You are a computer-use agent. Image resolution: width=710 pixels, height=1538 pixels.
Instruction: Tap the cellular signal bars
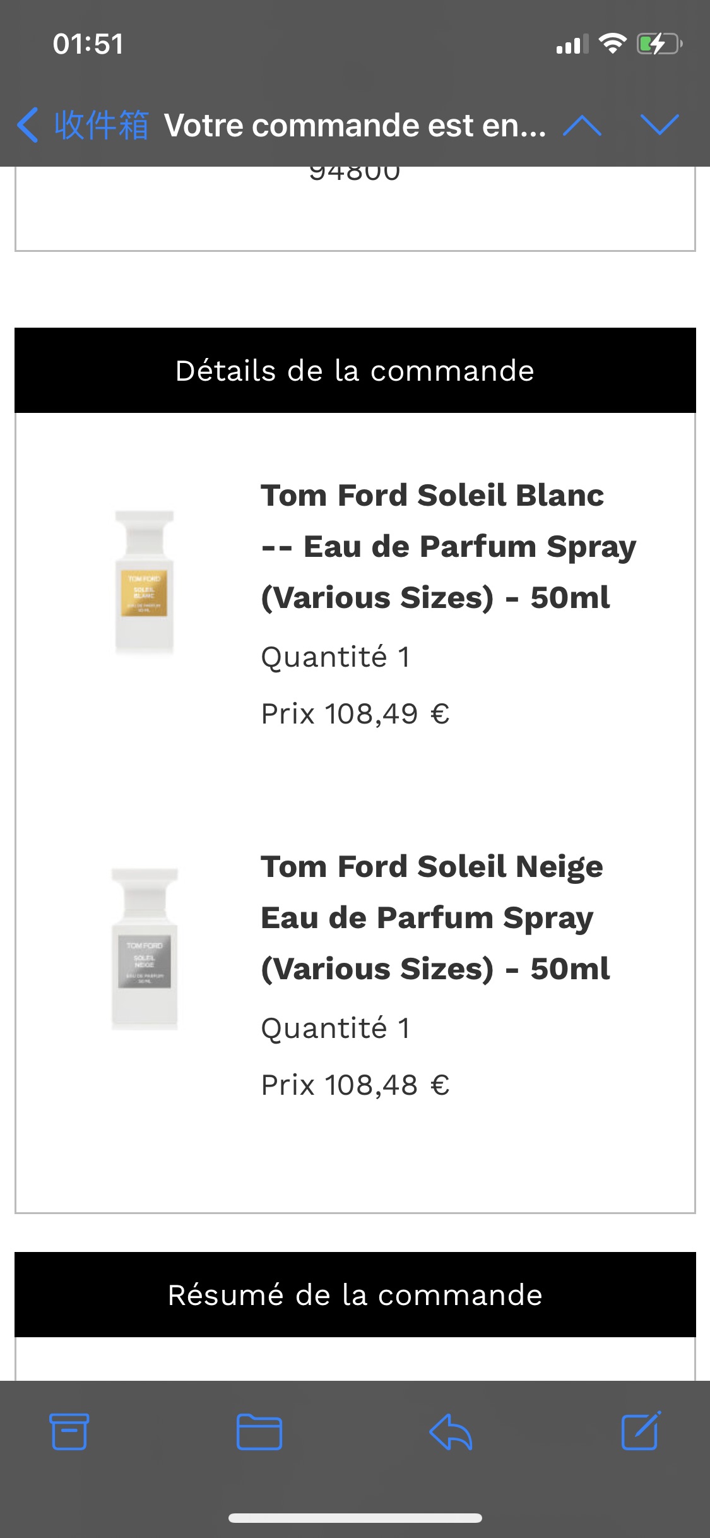tap(572, 44)
